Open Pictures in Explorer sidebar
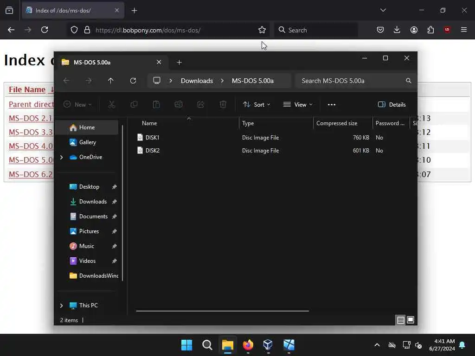Screen dimensions: 475x356 tap(87, 231)
